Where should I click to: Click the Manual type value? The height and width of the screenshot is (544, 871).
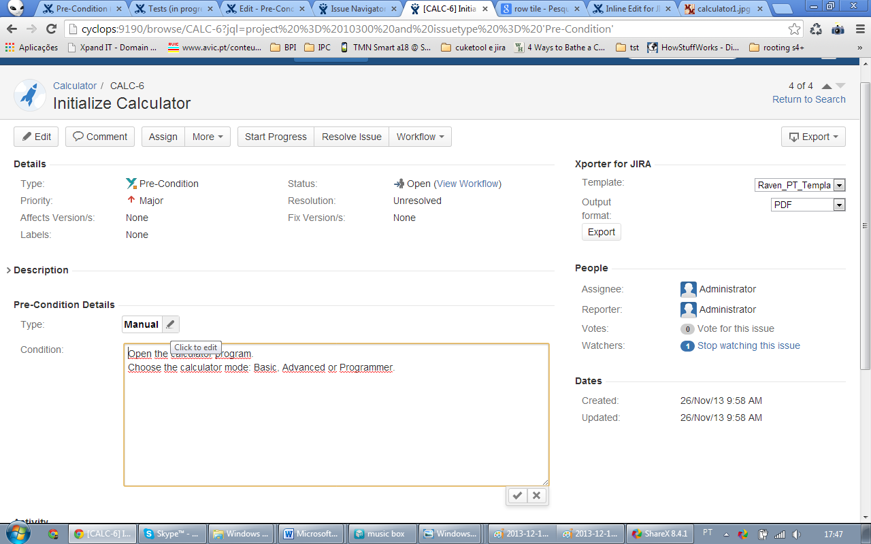(x=142, y=324)
